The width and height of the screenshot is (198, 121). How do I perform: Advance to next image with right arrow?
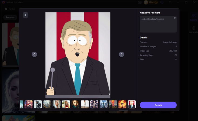pos(122,54)
